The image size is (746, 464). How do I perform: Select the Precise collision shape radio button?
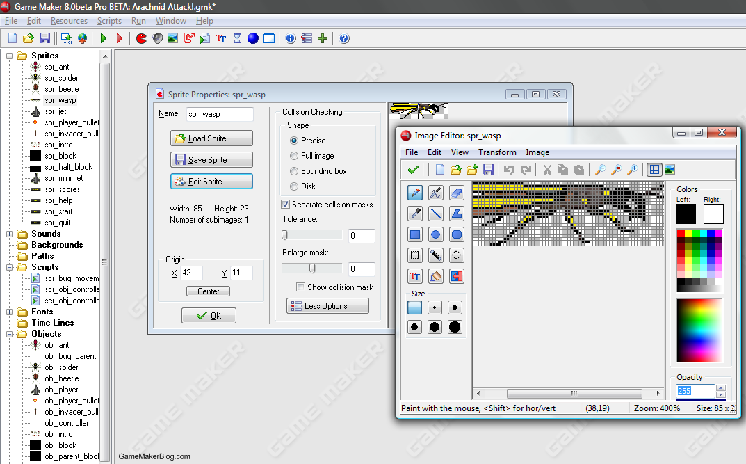(295, 140)
